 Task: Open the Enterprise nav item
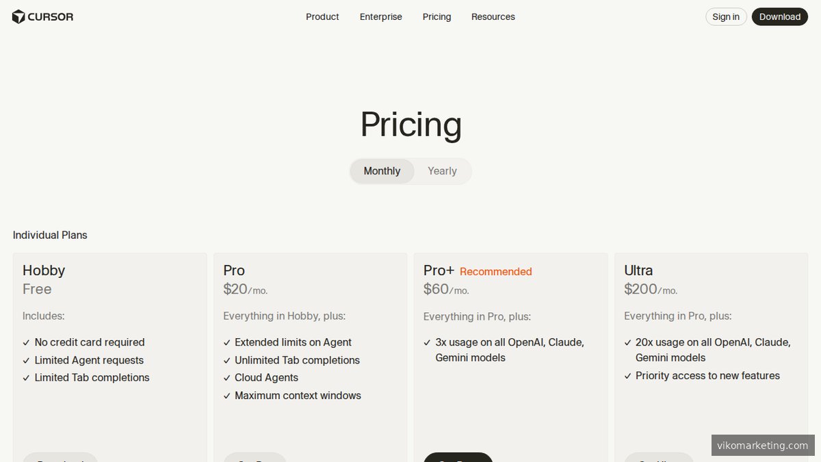(380, 16)
